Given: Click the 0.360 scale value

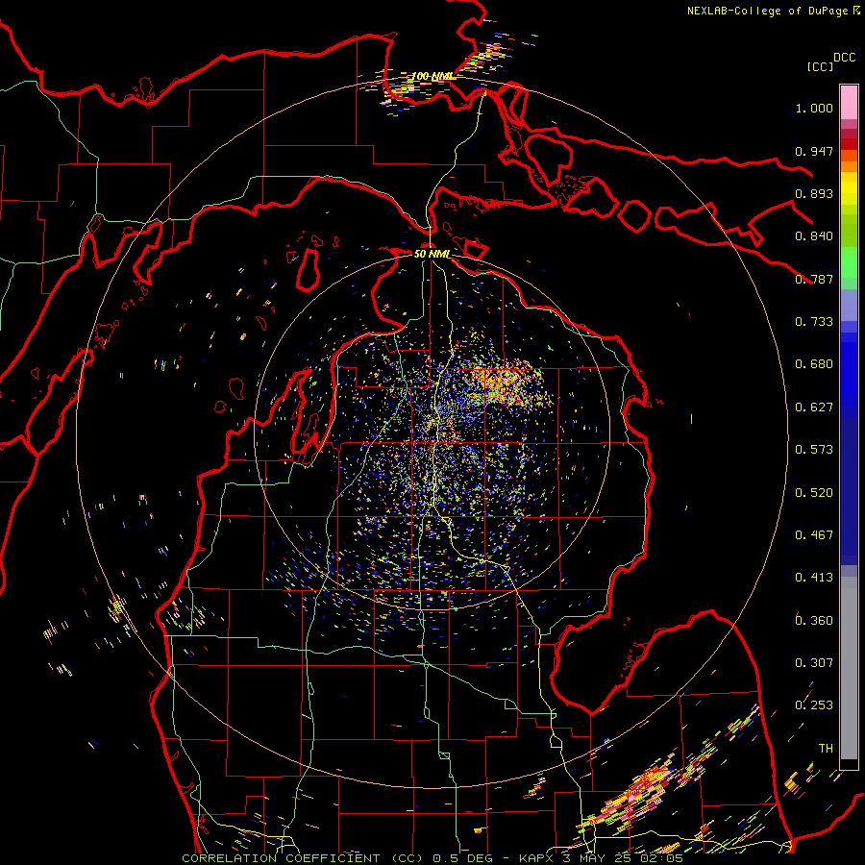Looking at the screenshot, I should (814, 621).
